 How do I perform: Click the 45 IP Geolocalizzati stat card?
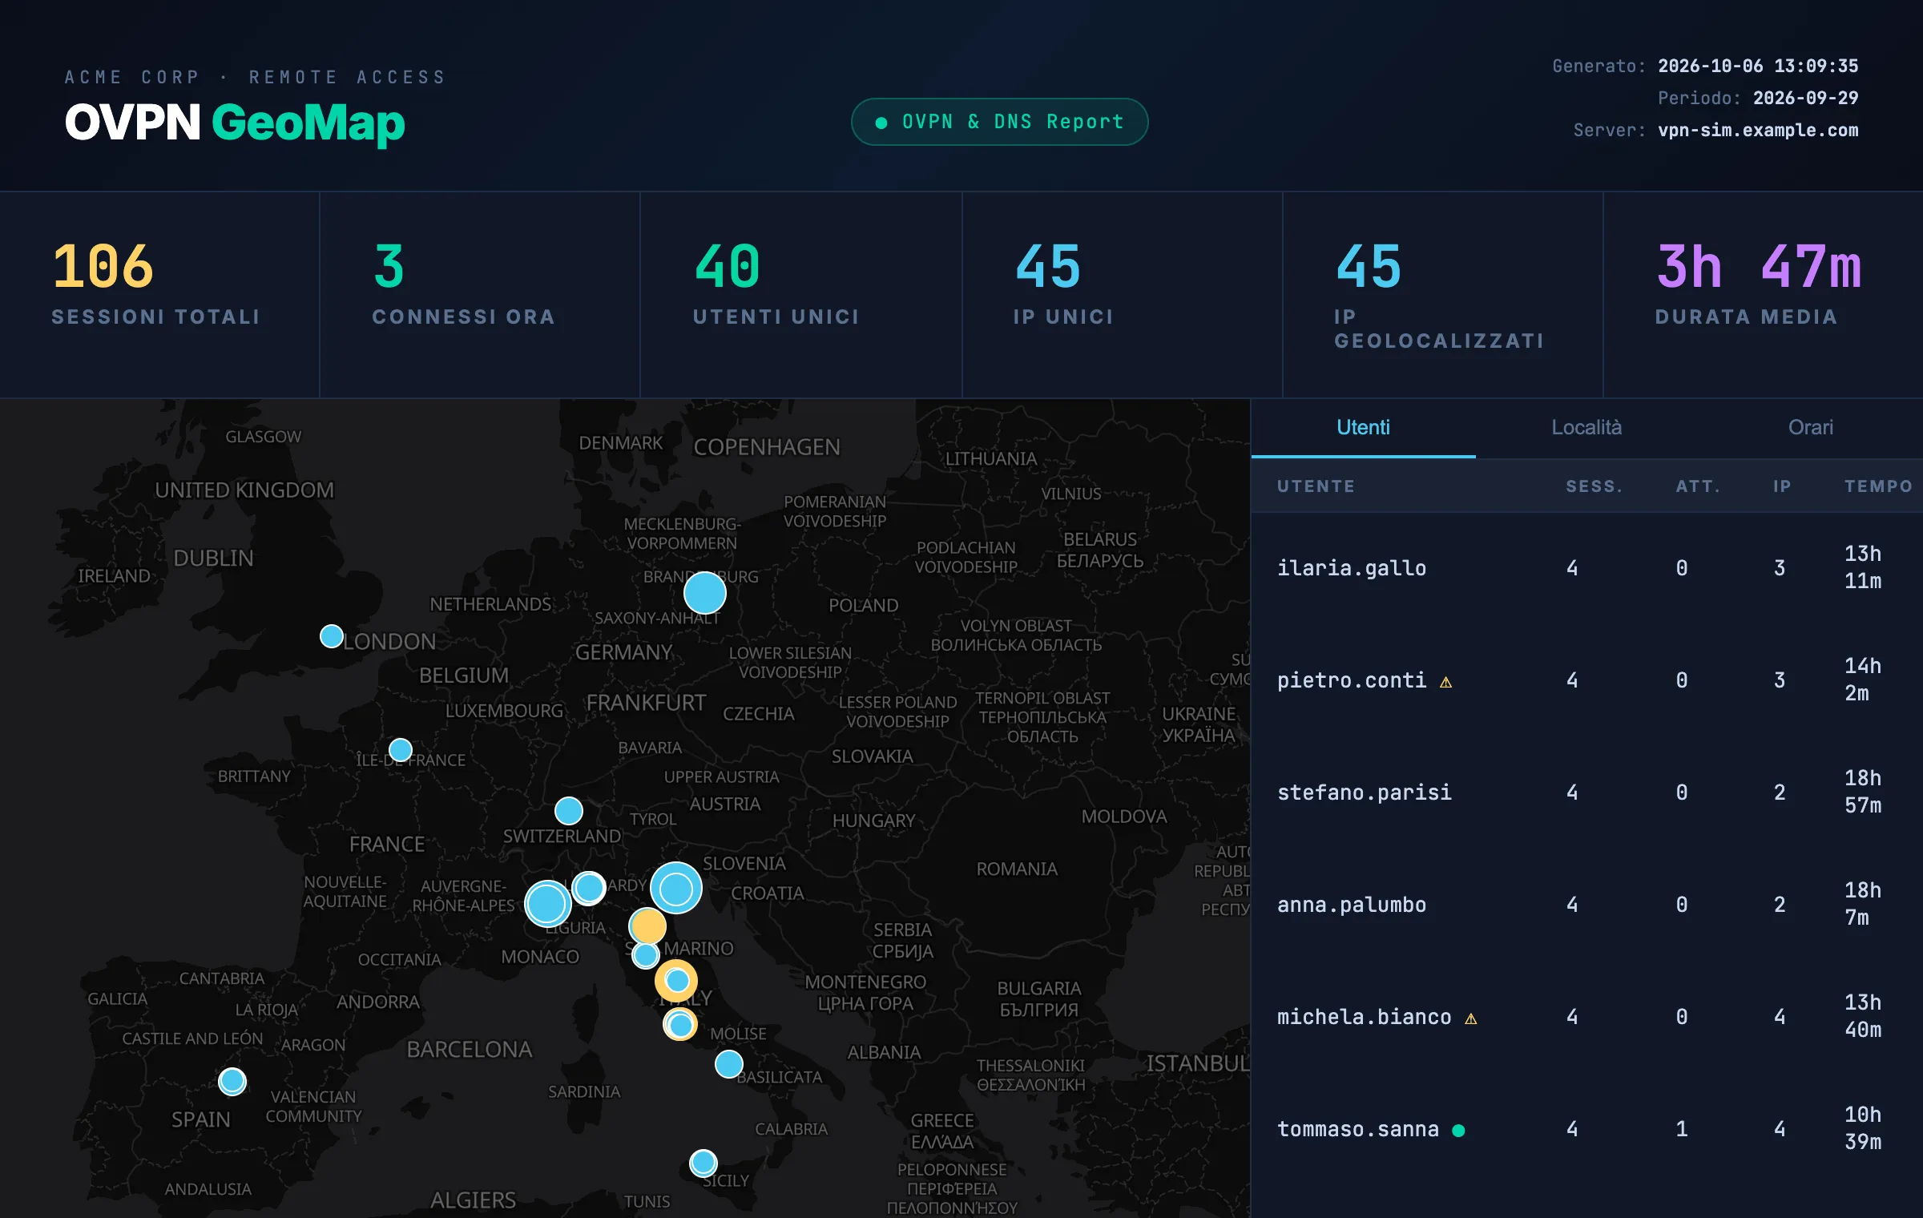[x=1443, y=295]
